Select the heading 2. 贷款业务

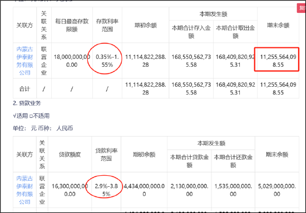pyautogui.click(x=27, y=103)
